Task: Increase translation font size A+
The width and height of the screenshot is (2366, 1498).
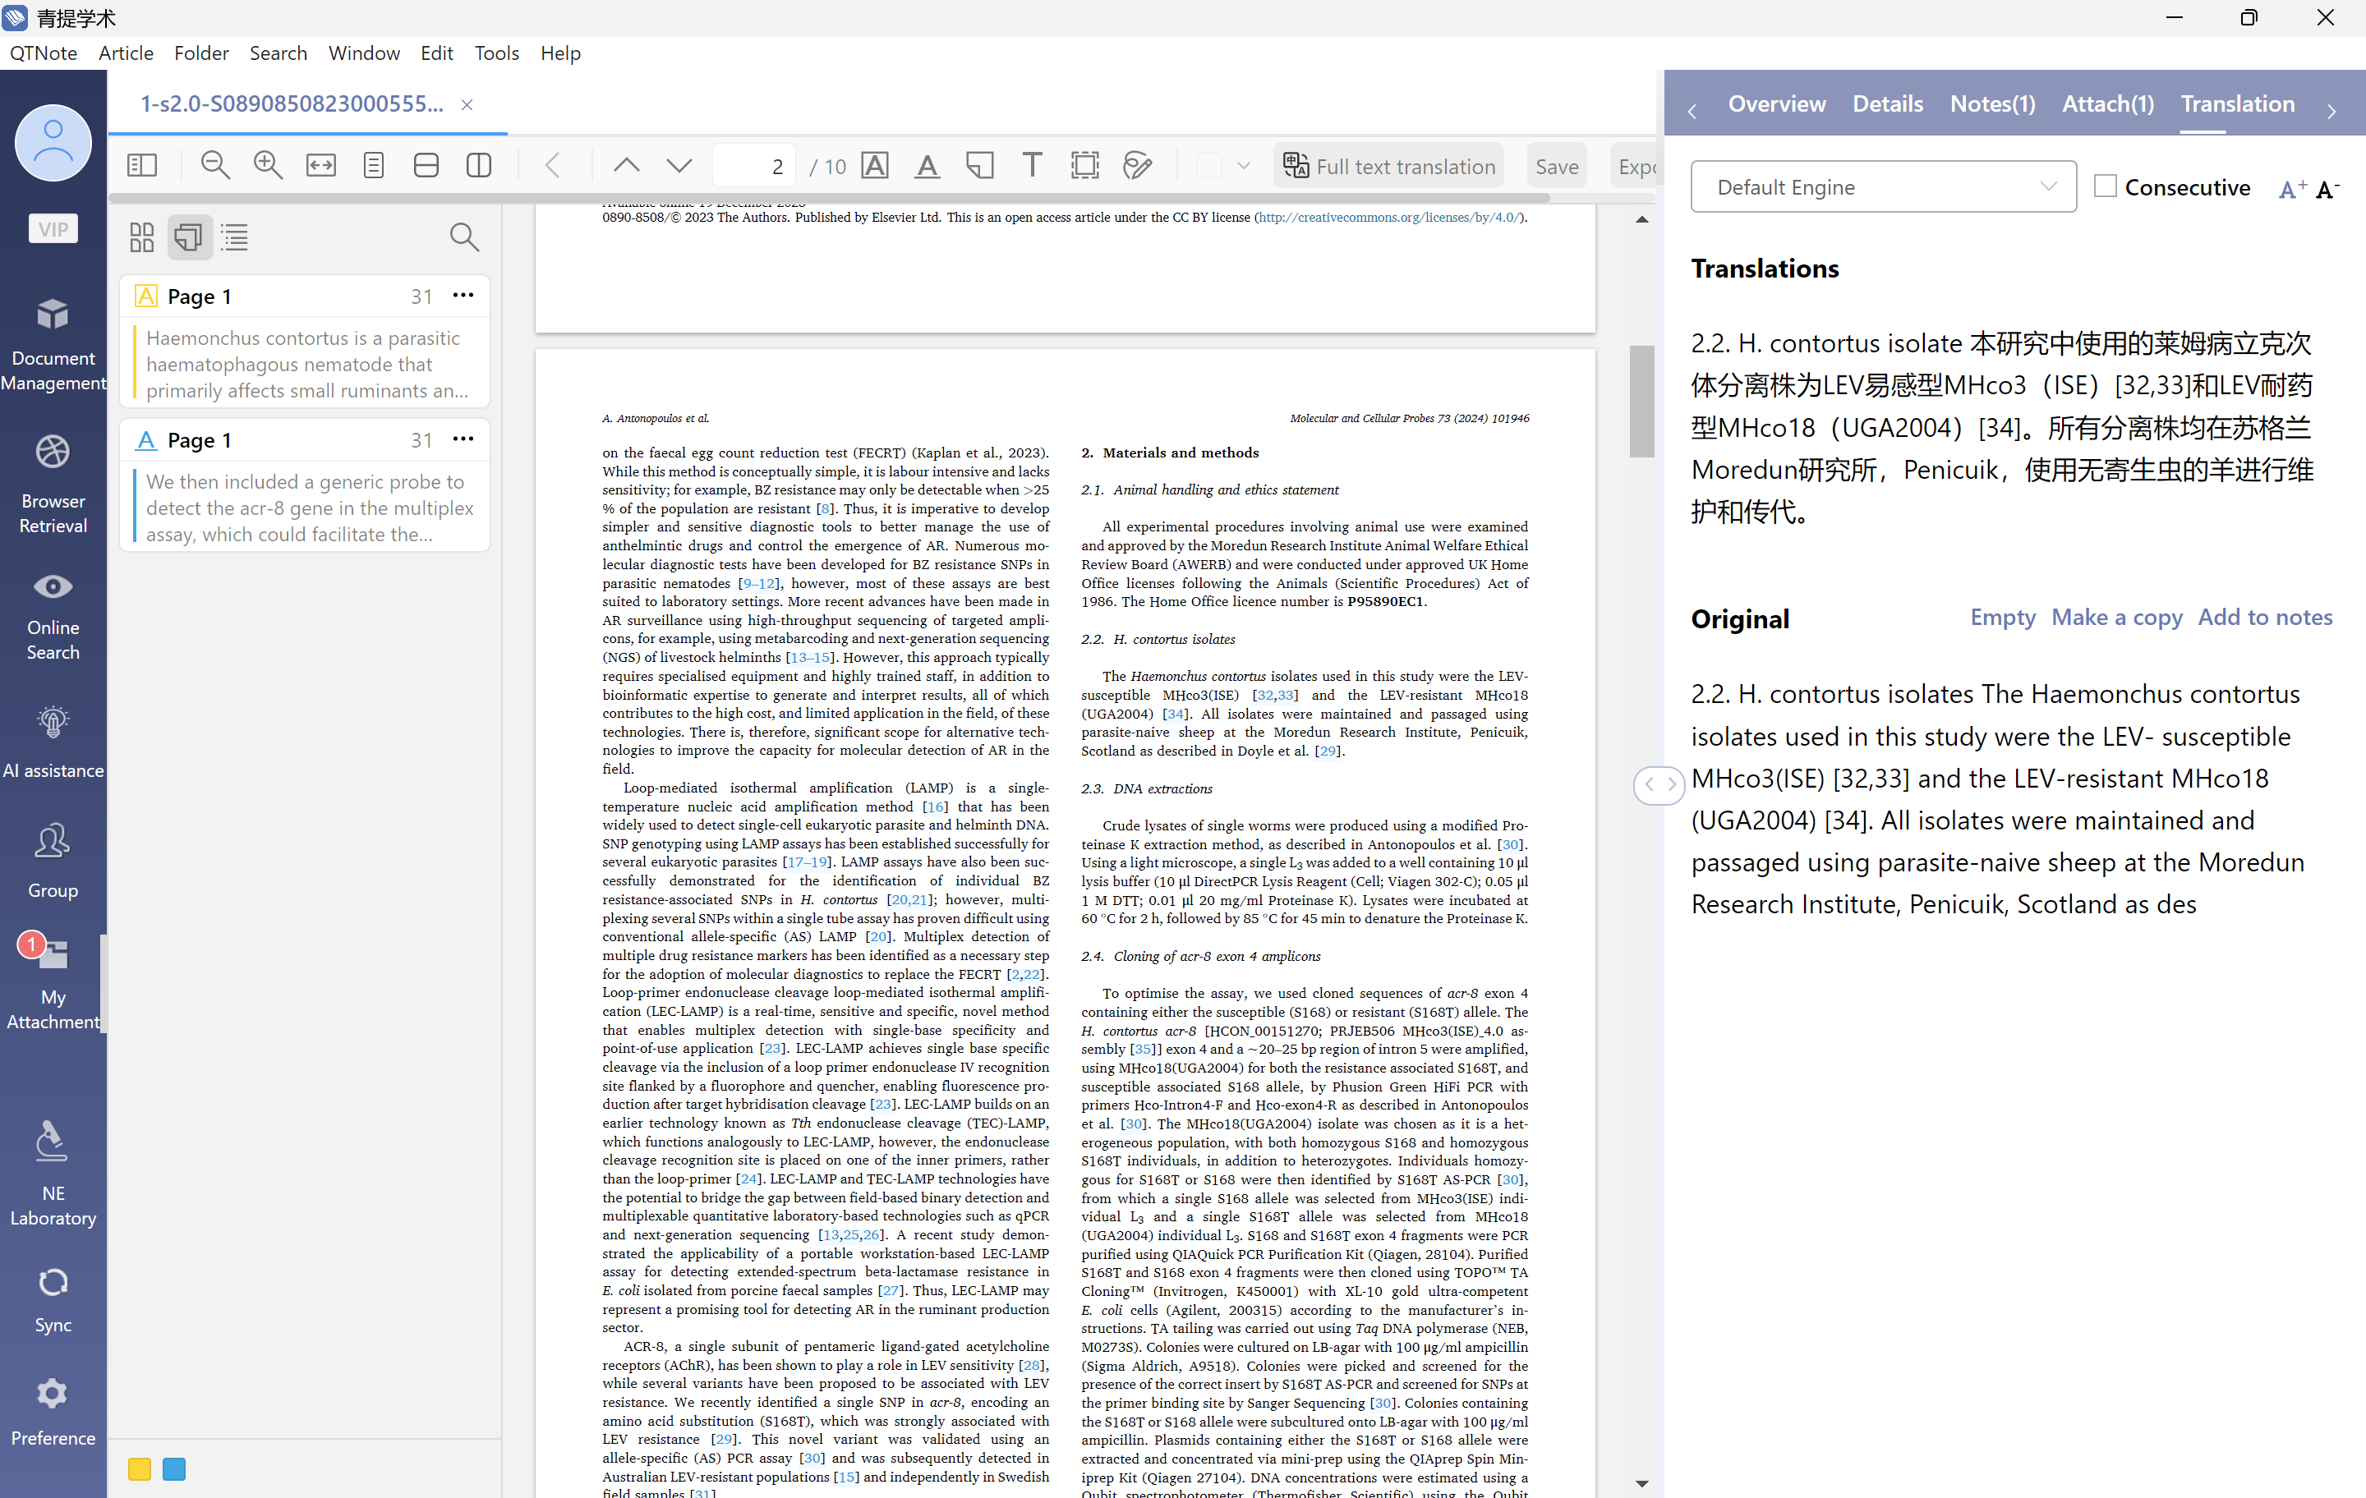Action: pos(2292,189)
